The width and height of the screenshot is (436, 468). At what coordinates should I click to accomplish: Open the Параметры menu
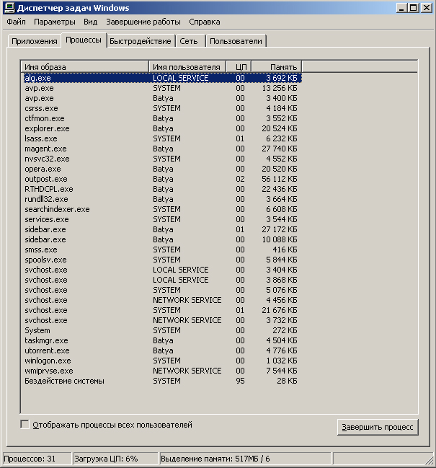pyautogui.click(x=54, y=22)
